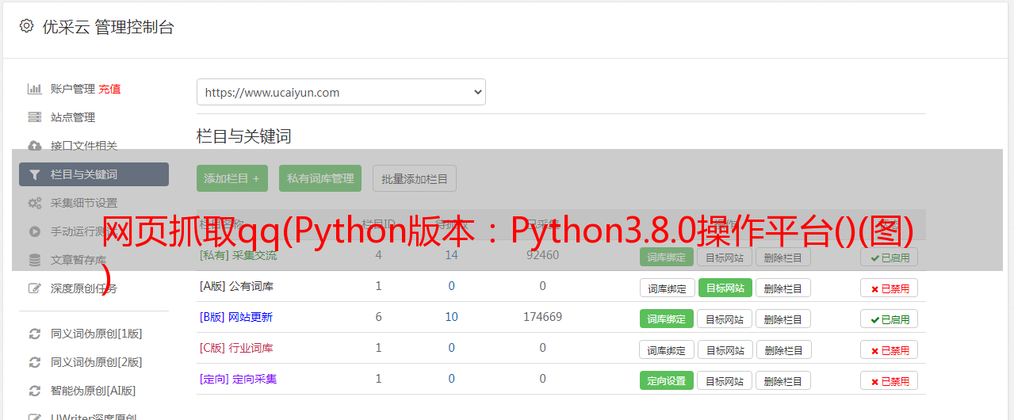Click column ID 4 in 采集交流 row
Screen dimensions: 1014x420
pyautogui.click(x=378, y=255)
